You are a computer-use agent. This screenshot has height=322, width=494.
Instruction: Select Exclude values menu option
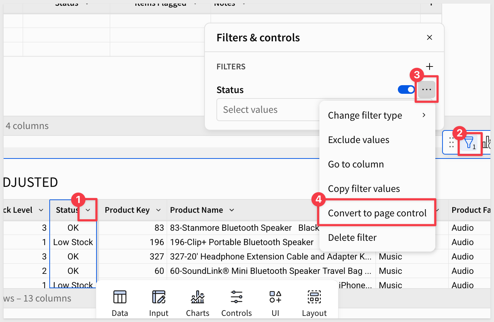pos(359,140)
